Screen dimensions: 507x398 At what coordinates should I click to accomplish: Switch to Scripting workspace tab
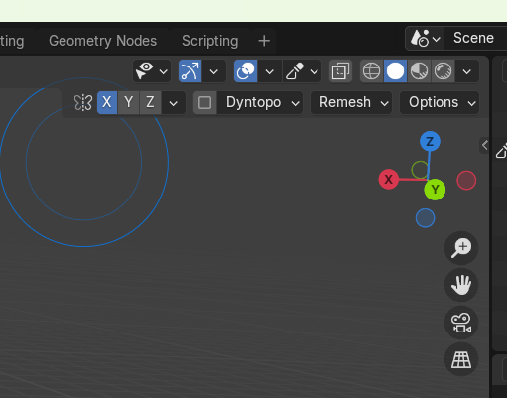209,41
